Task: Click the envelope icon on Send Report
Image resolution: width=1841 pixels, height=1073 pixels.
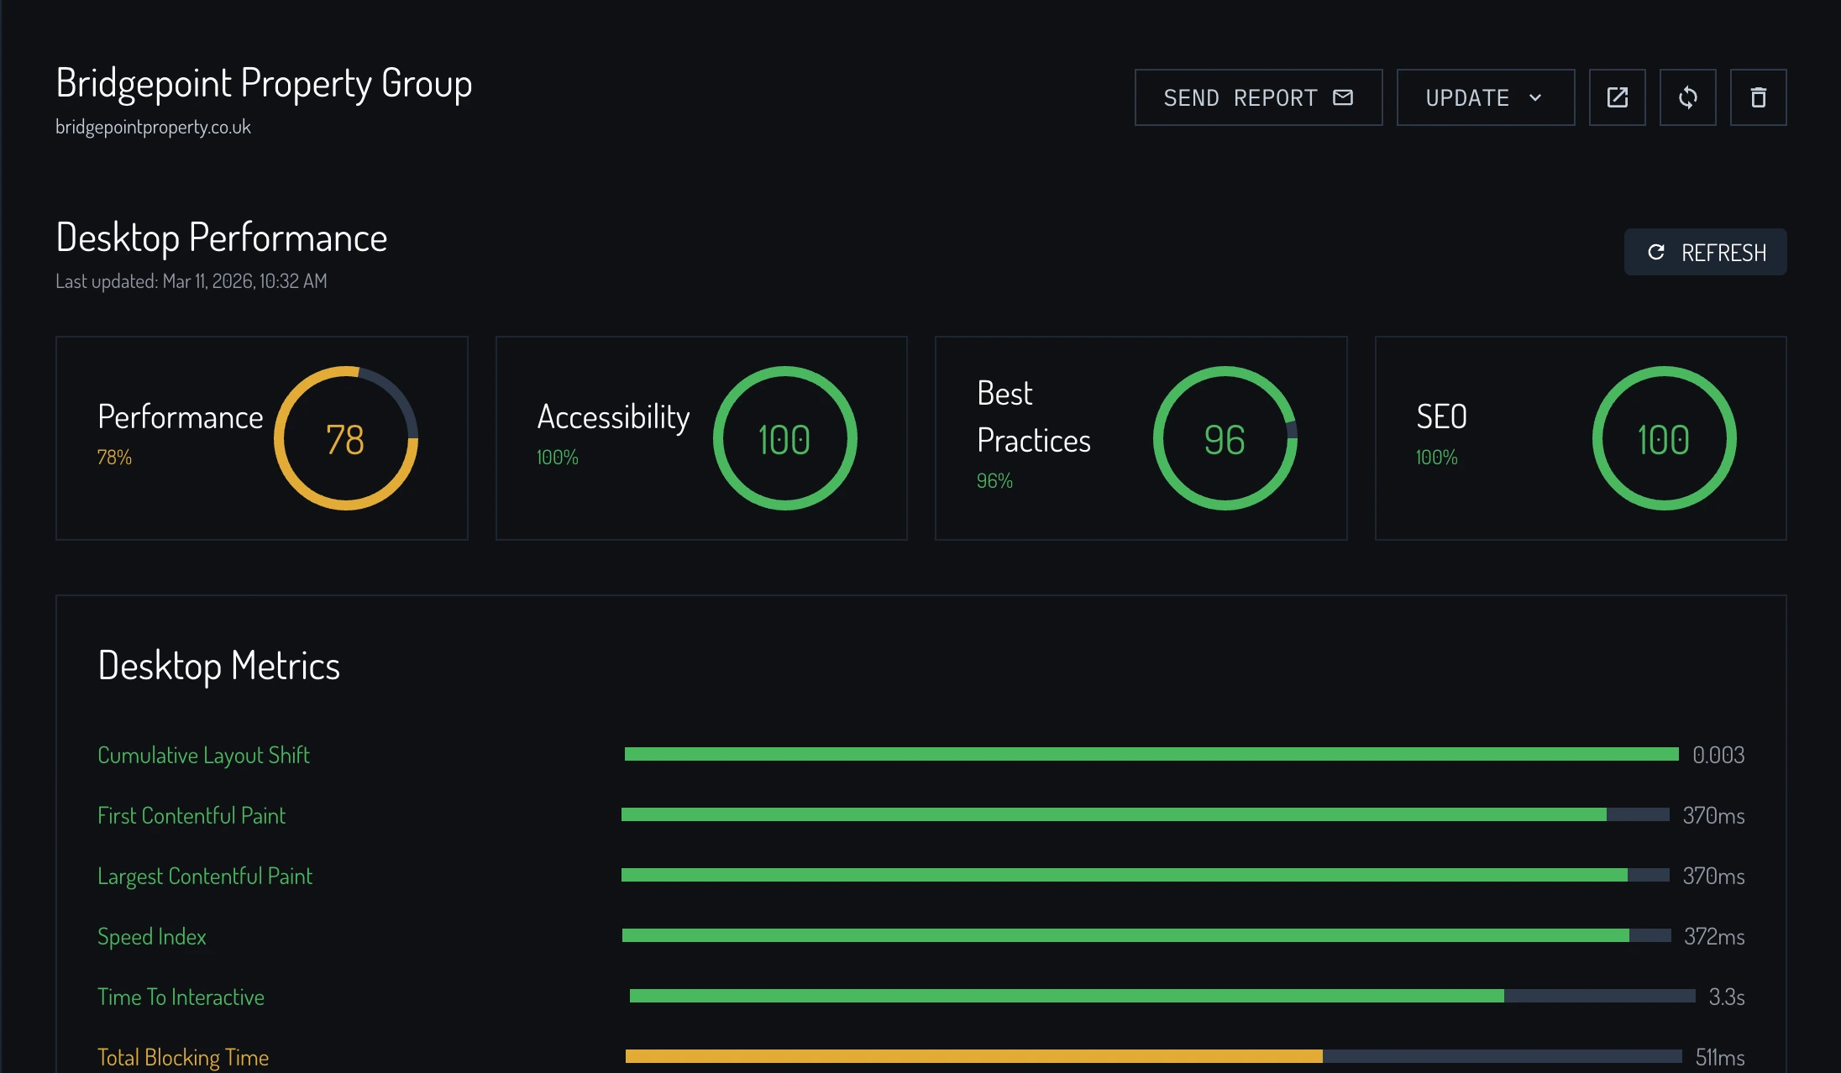Action: pyautogui.click(x=1342, y=97)
